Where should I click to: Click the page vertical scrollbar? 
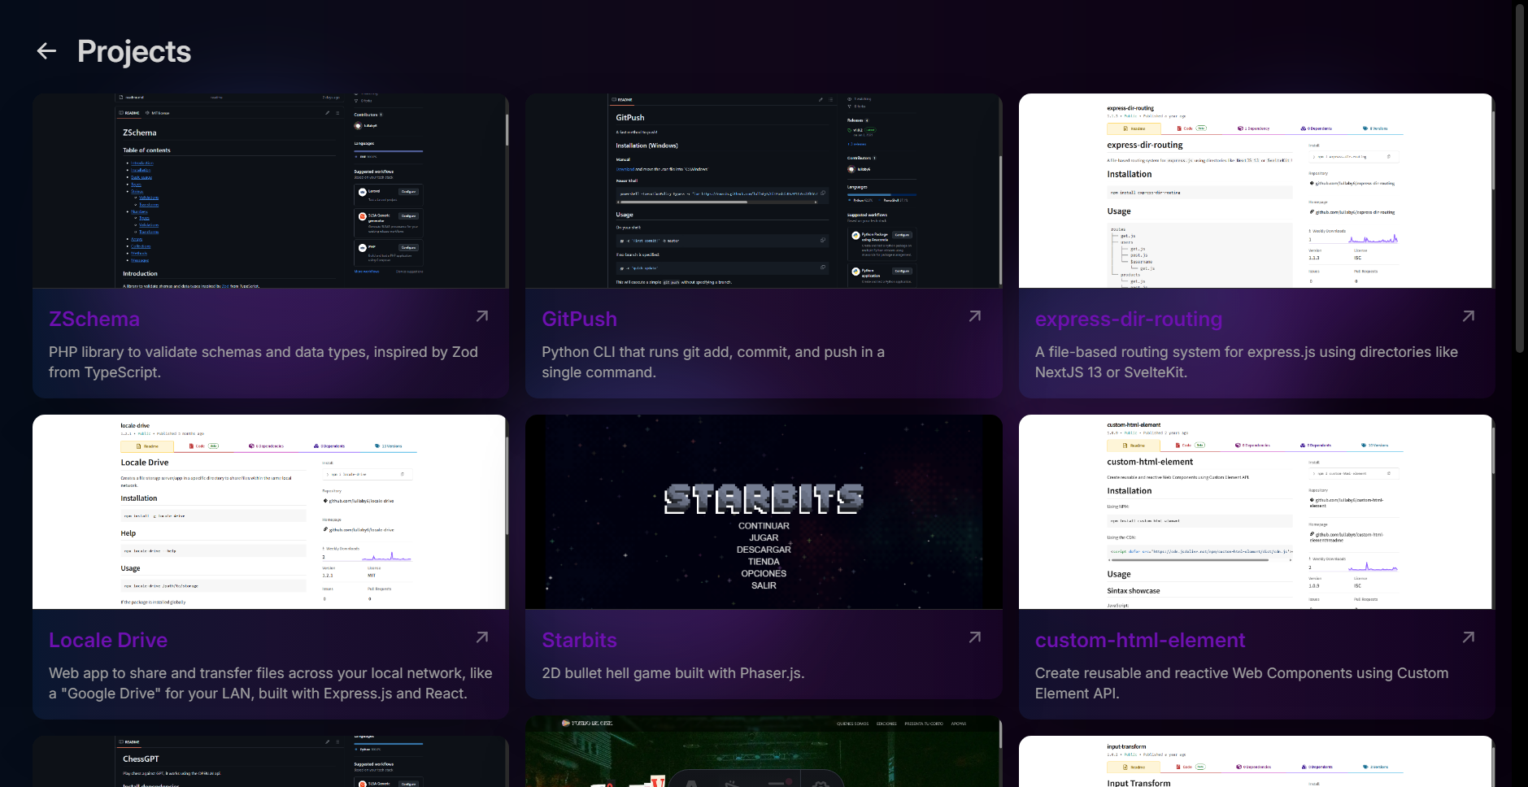1519,179
